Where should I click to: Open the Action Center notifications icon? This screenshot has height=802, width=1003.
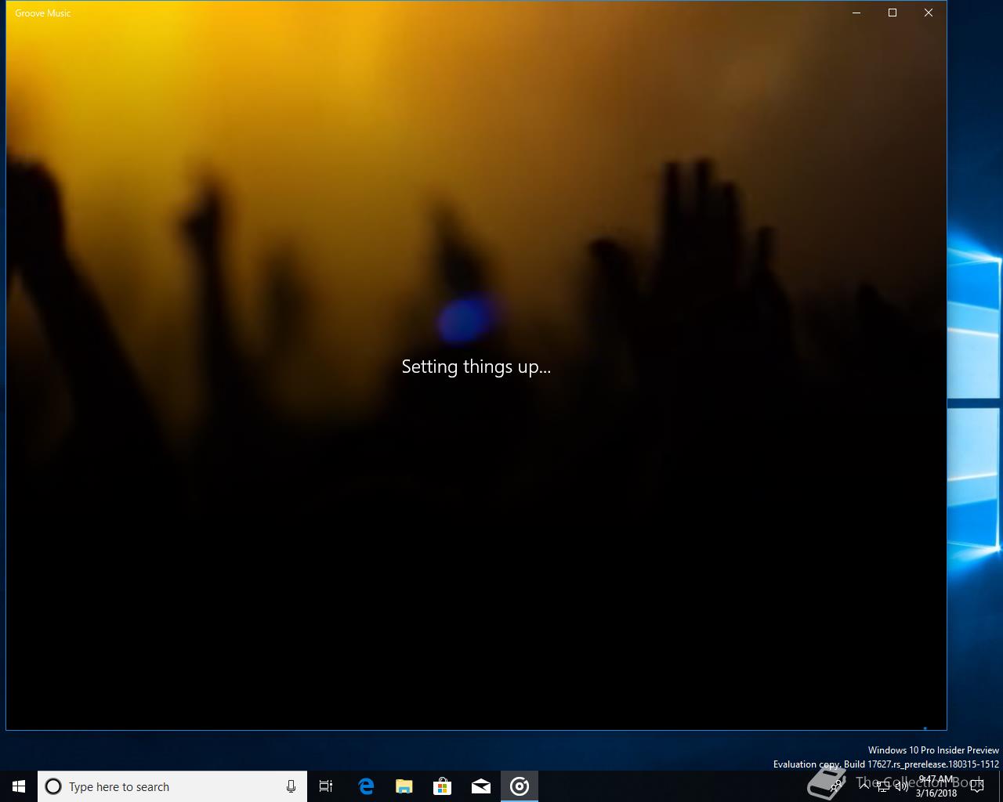click(977, 786)
